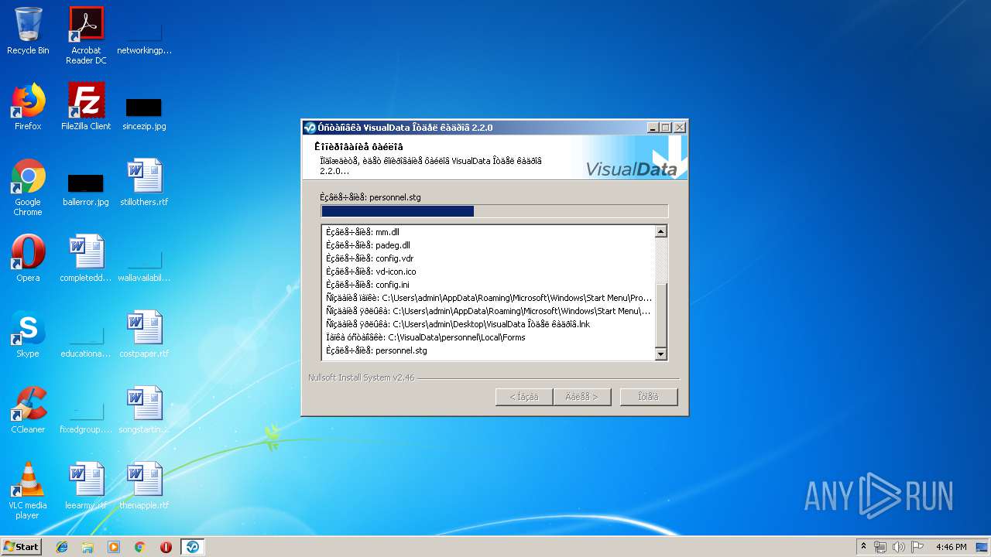Open FileZilla Client desktop icon
The image size is (991, 557).
(x=86, y=107)
